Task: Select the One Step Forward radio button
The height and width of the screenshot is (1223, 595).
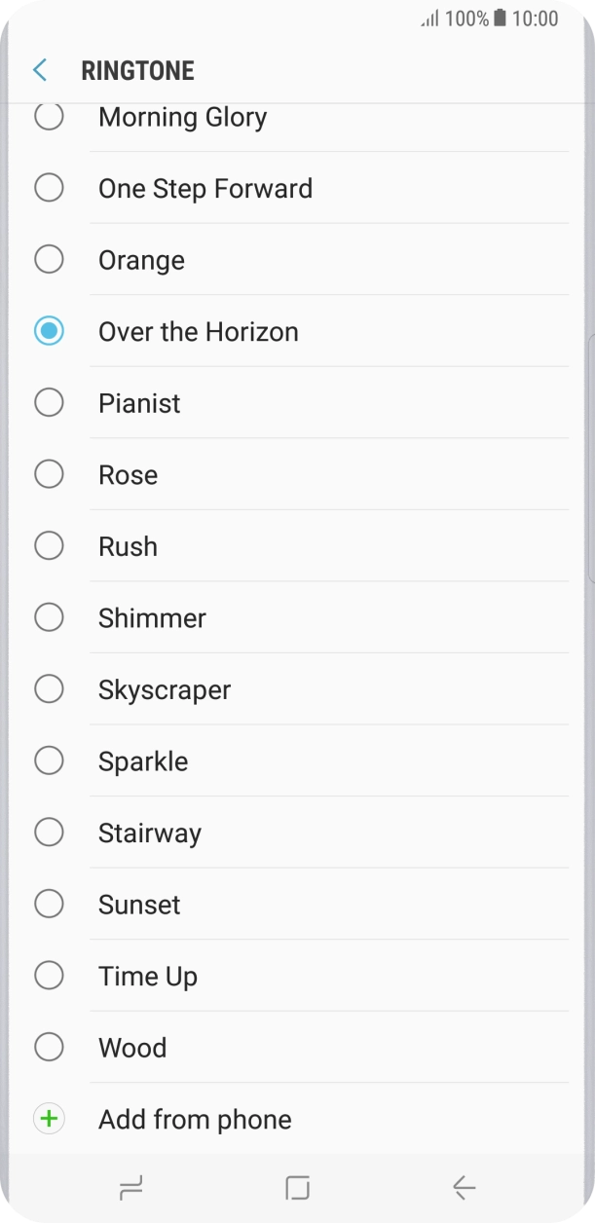Action: pos(49,188)
